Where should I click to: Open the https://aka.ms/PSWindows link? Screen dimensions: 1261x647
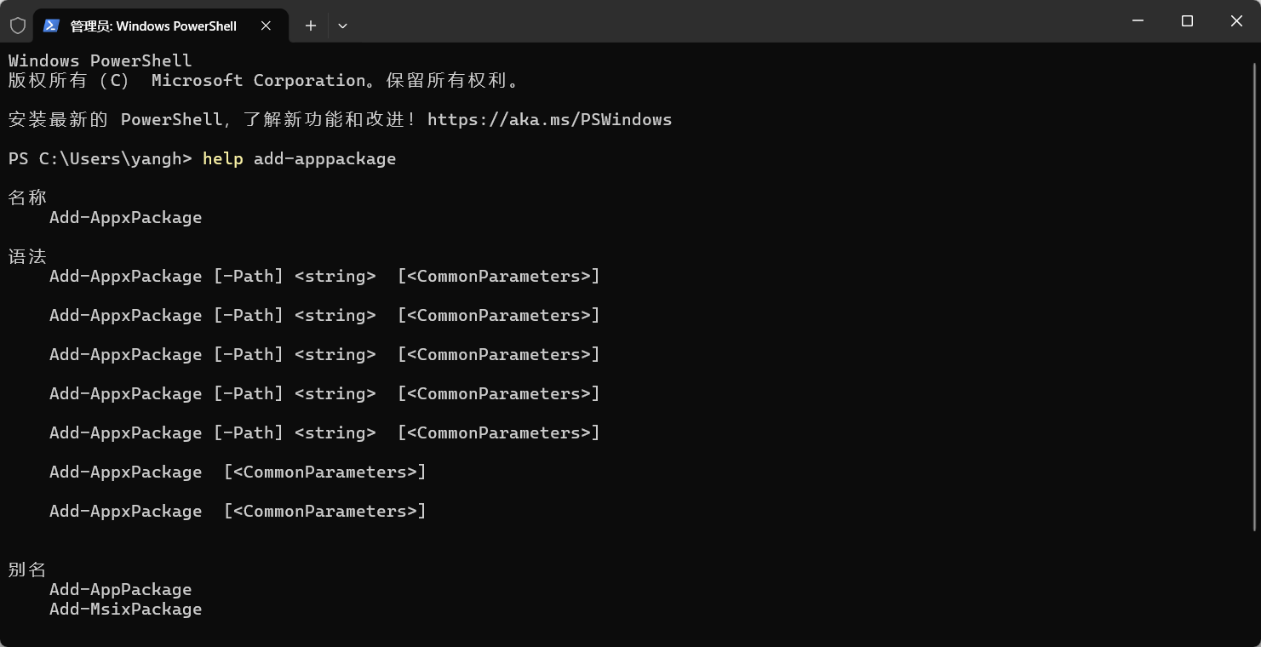549,120
